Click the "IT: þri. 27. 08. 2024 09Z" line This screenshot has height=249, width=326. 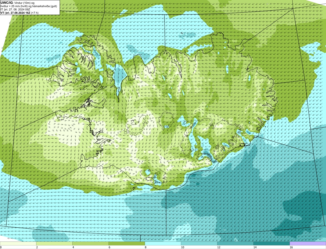tap(15, 9)
